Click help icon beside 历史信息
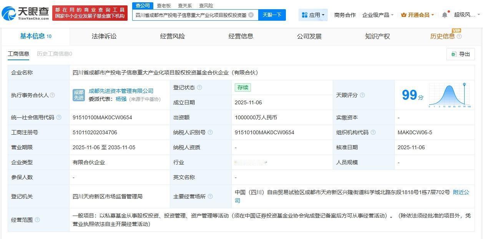Image resolution: width=483 pixels, height=239 pixels. tap(459, 36)
